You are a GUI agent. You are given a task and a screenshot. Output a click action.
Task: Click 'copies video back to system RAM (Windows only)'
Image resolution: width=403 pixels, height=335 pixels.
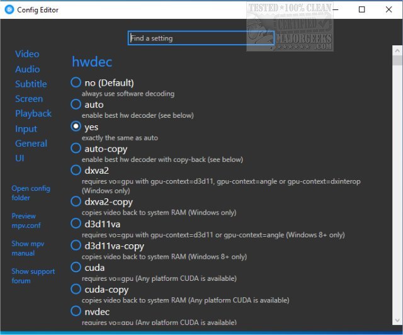[x=159, y=213]
